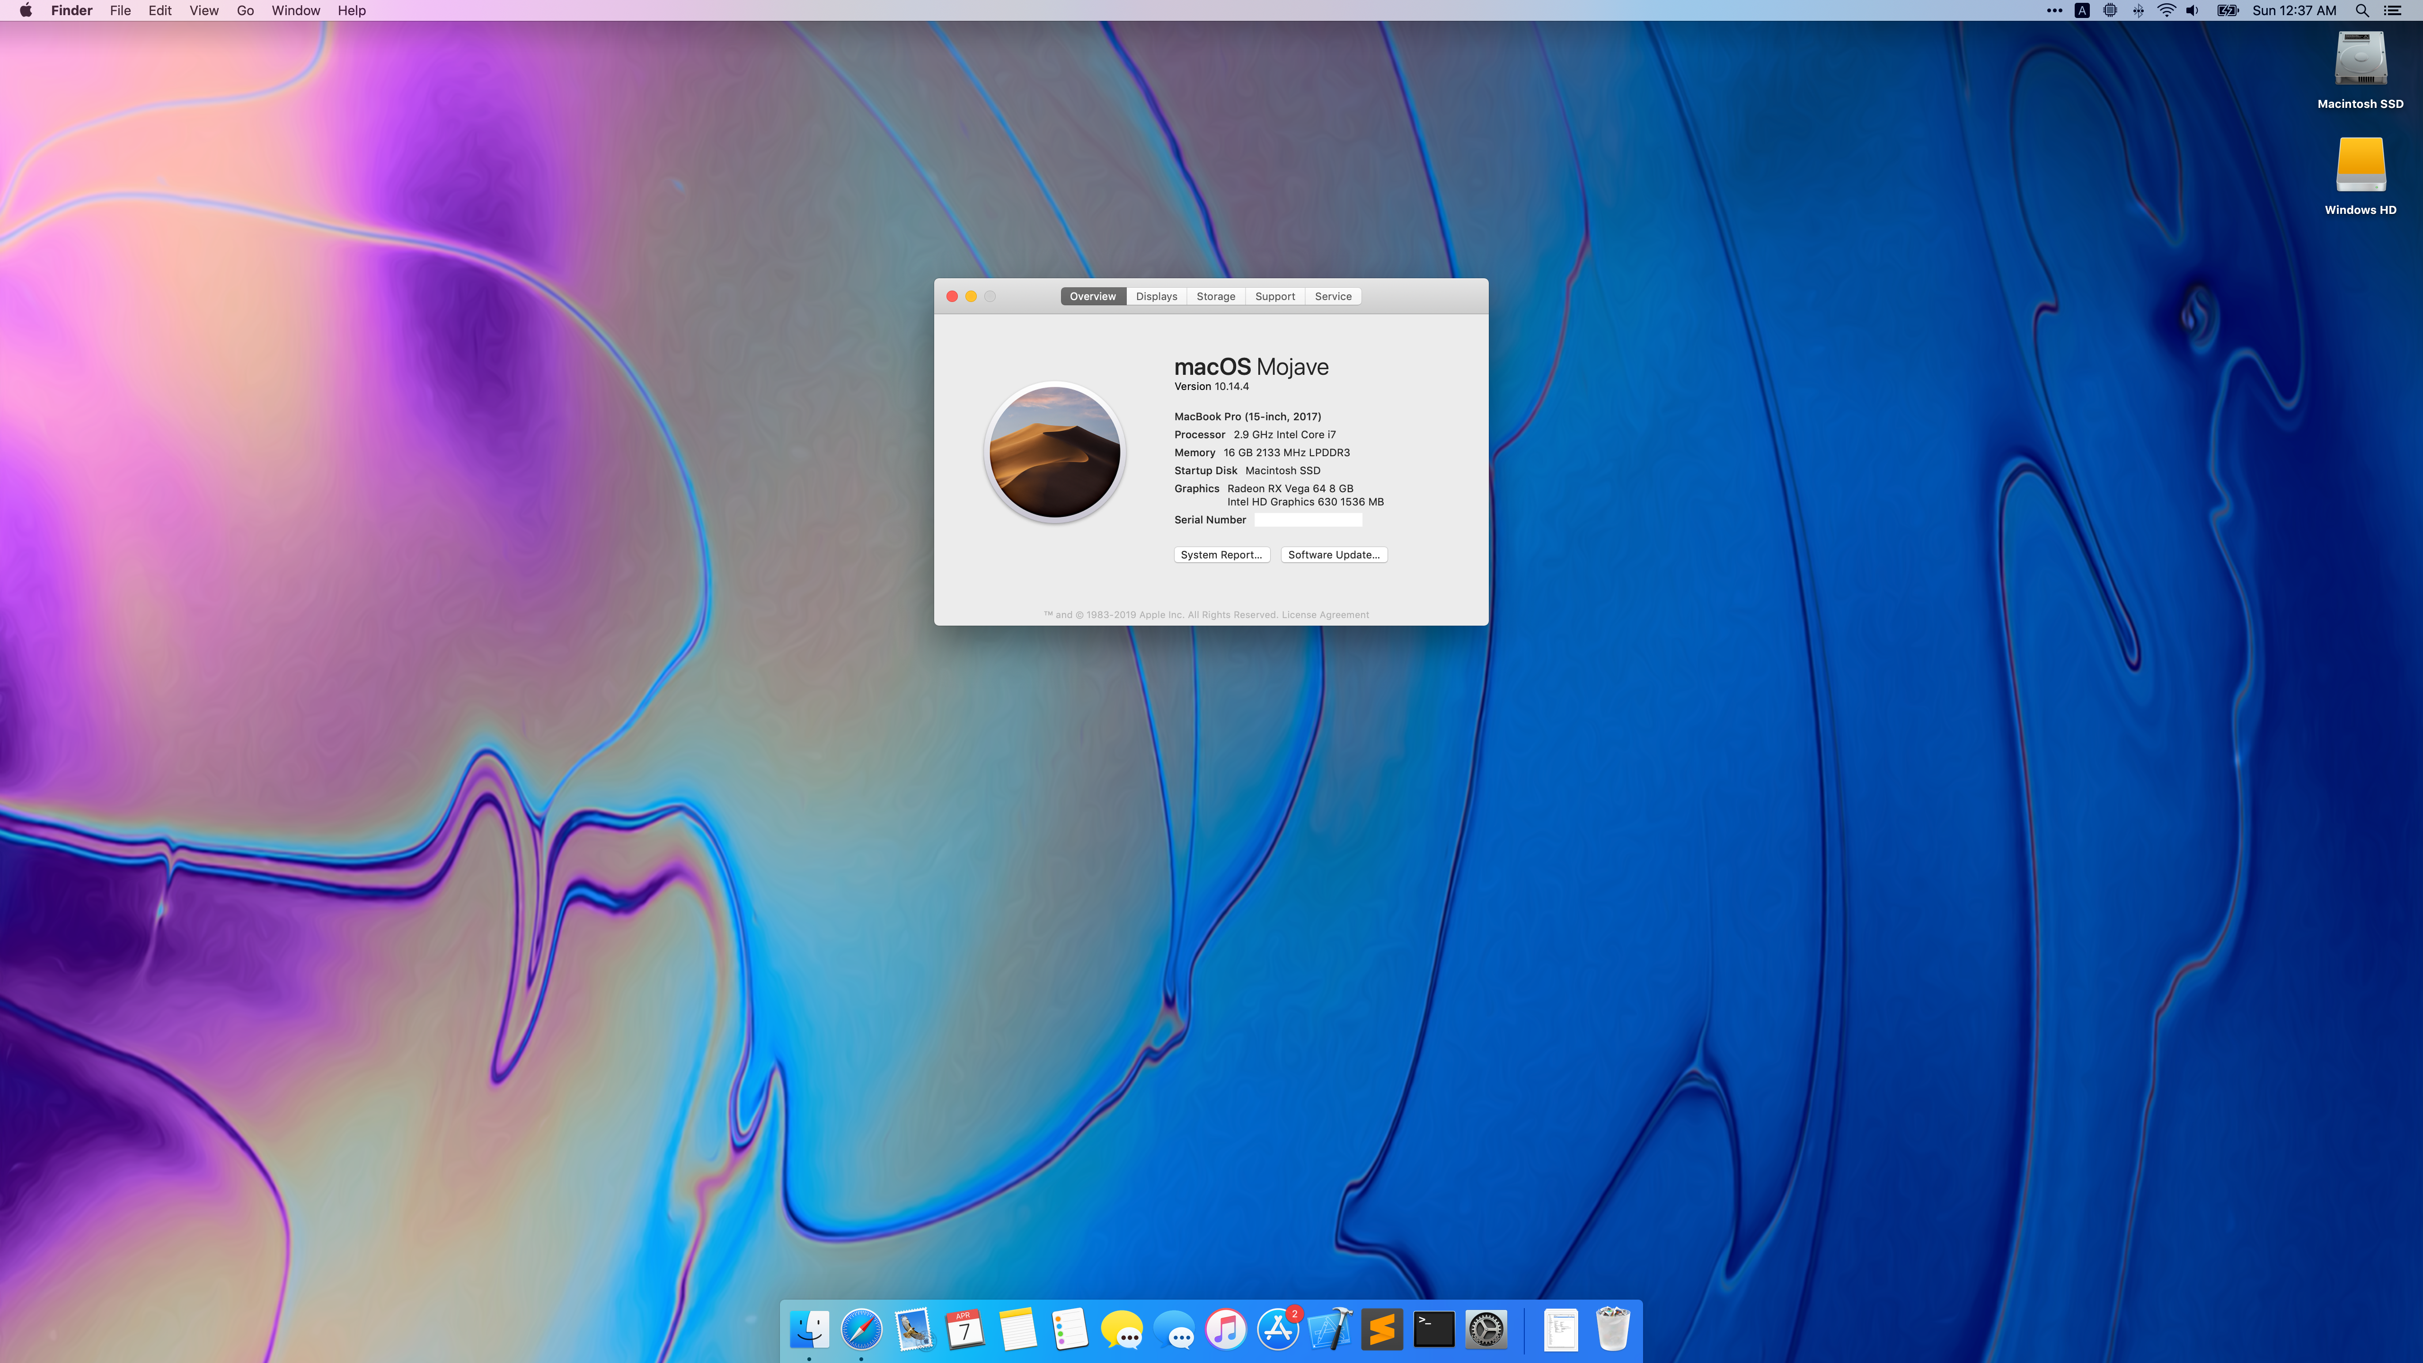Screen dimensions: 2423x1363
Task: Open the Calendar Dock icon
Action: pos(965,1329)
